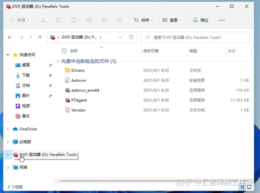260x193 pixels.
Task: Unpin 桌面 using its pin icon
Action: click(x=51, y=65)
